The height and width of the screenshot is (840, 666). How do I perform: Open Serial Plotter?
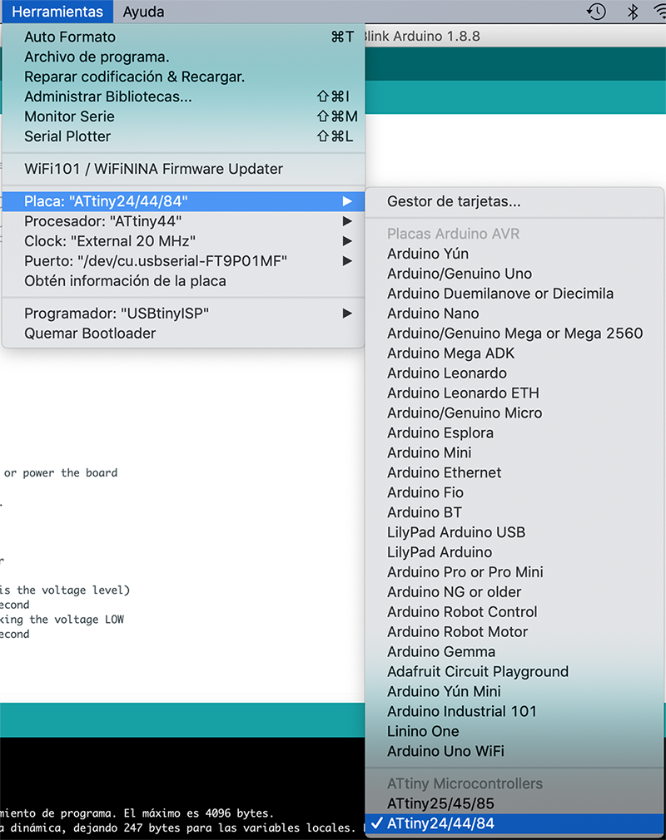183,136
